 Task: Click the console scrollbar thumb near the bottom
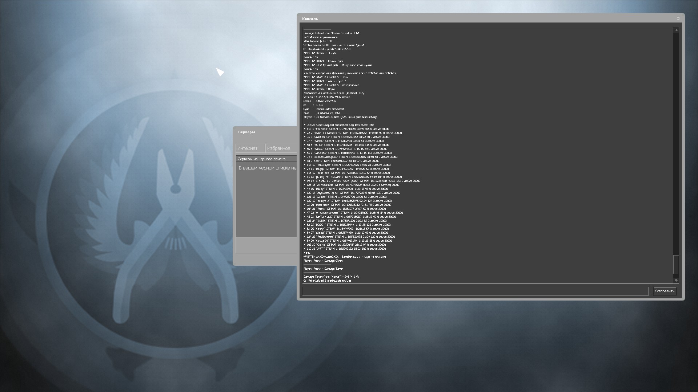676,264
